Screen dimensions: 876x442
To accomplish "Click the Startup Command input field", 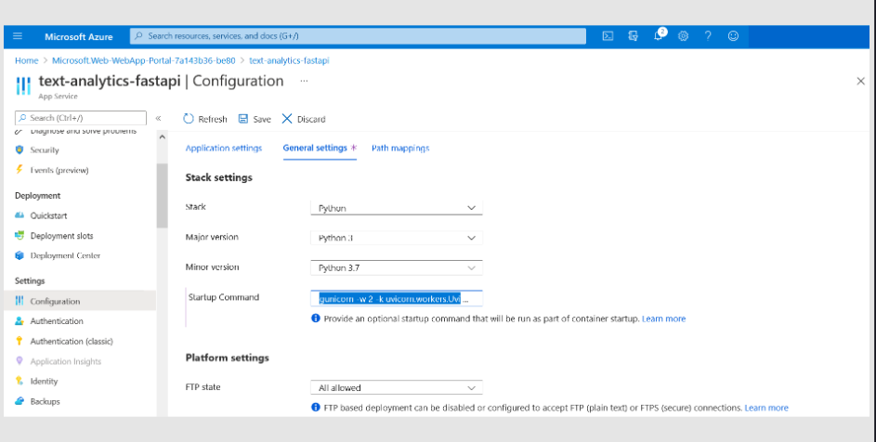I will tap(397, 299).
